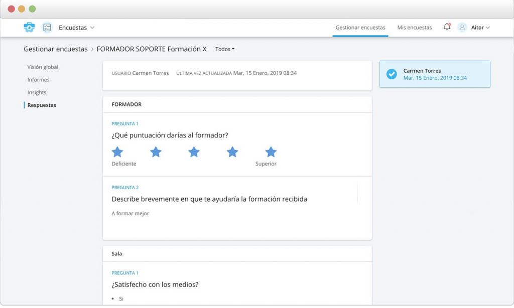Click the user avatar icon
514x308 pixels.
462,28
